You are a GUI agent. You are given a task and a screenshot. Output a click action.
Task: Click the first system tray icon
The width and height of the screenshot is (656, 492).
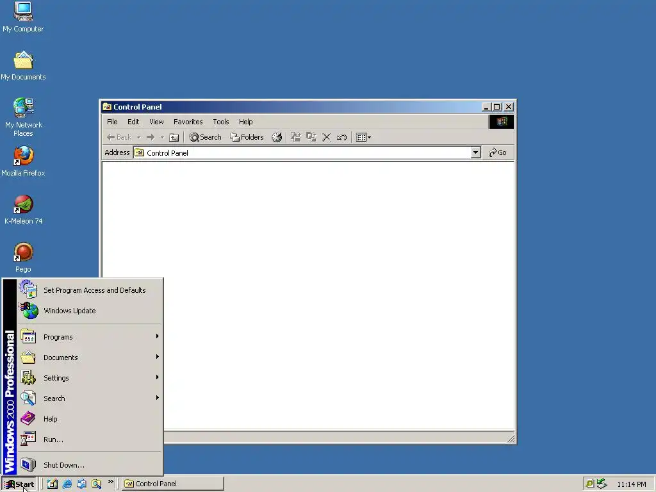(589, 484)
